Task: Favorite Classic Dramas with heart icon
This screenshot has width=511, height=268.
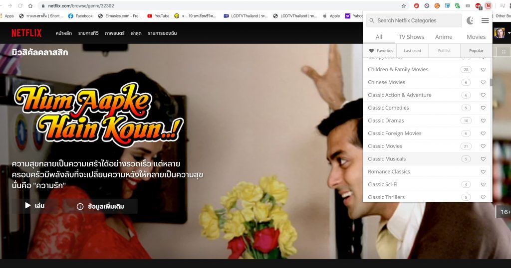Action: (x=483, y=121)
